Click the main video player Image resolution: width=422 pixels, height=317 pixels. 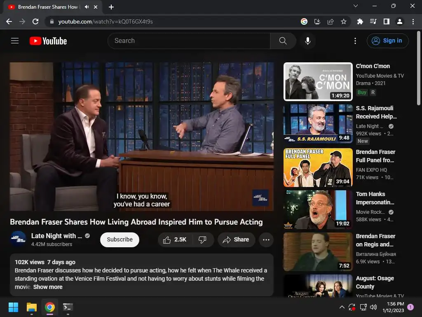(142, 136)
